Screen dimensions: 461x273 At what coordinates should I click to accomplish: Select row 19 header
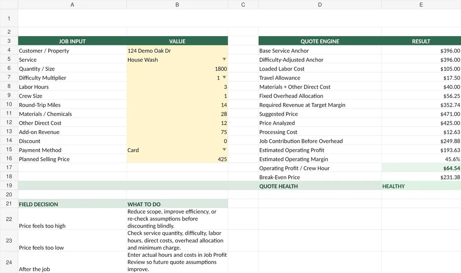click(x=9, y=185)
